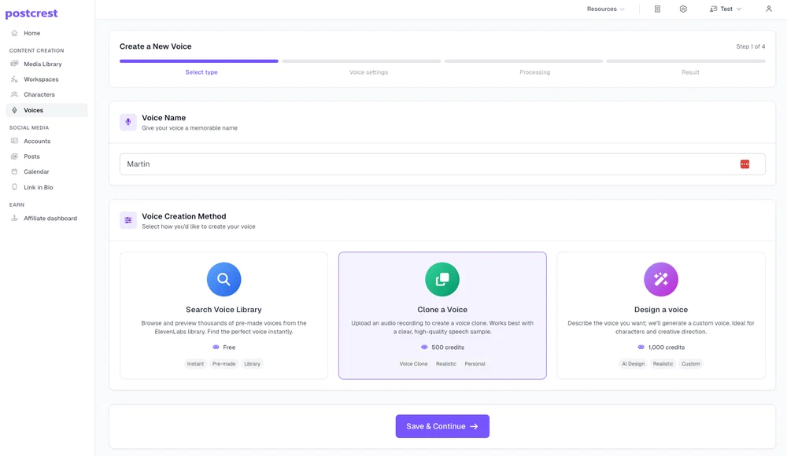
Task: Click the purple microphone icon beside Voice Name
Action: point(128,122)
